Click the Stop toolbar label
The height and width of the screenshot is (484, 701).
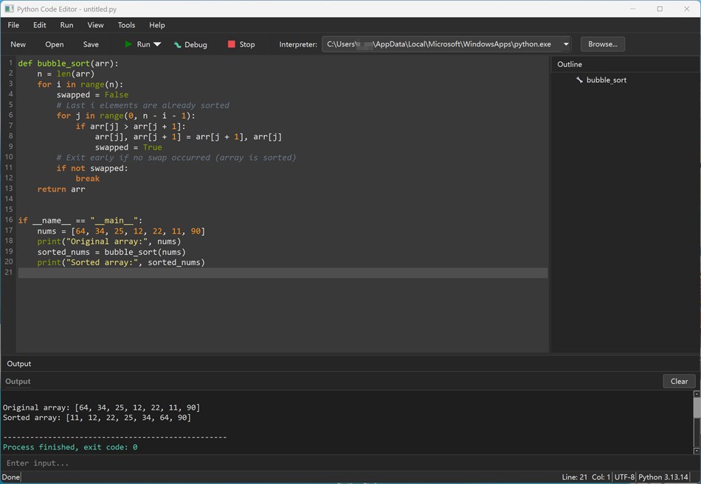tap(246, 44)
